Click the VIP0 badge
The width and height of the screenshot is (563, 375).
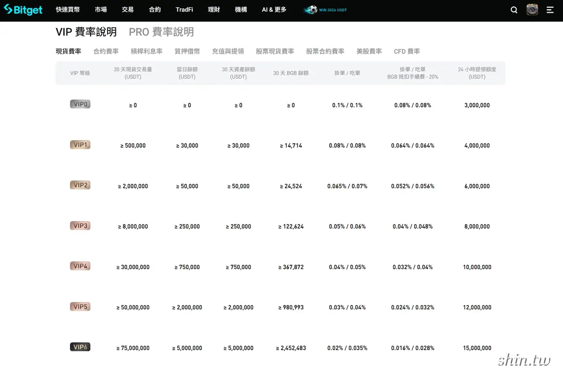point(80,104)
